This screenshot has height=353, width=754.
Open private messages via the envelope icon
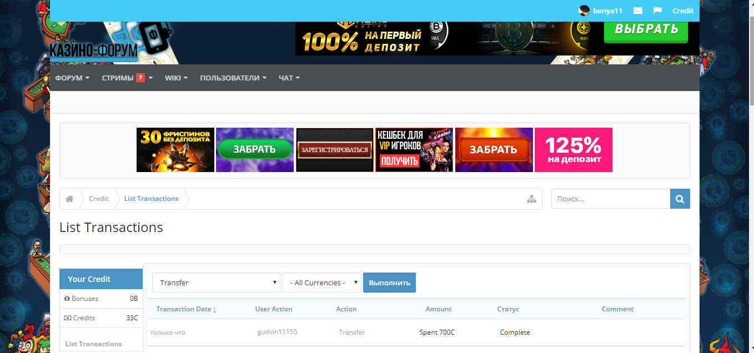637,11
